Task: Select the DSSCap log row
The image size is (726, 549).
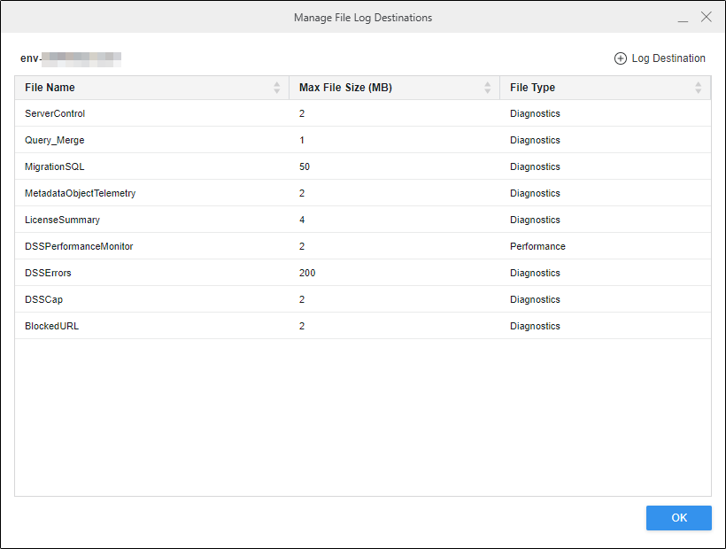Action: point(43,299)
